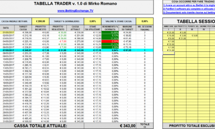215x129 pixels.
Task: Click the TOTALE 11 sessions cell
Action: coord(145,126)
